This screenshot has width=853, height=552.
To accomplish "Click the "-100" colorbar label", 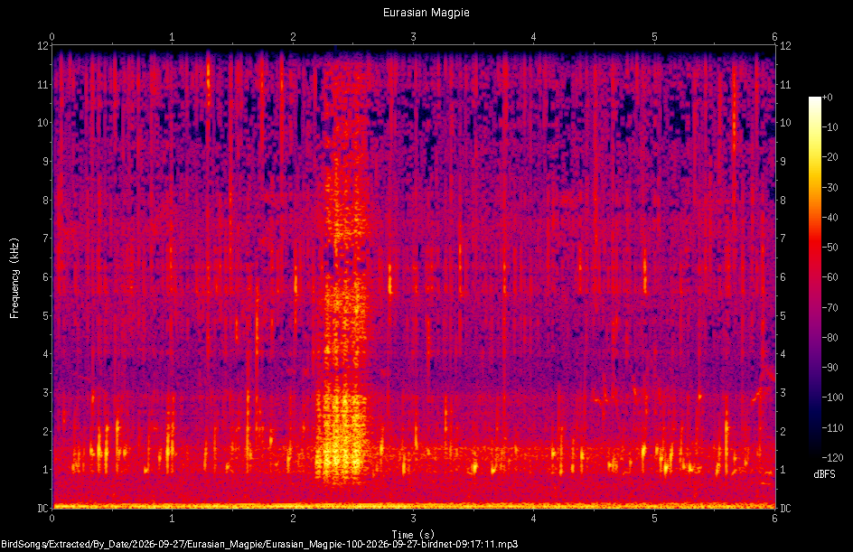I will click(x=832, y=398).
